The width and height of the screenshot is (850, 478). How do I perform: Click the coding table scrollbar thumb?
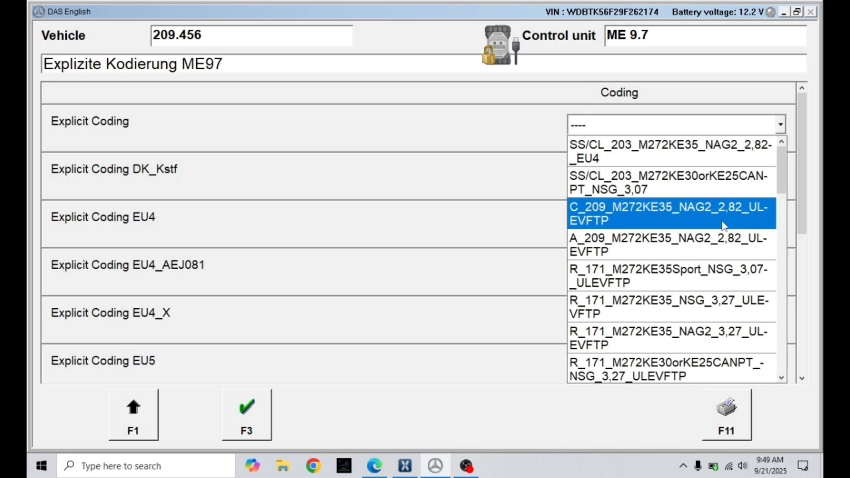click(802, 163)
